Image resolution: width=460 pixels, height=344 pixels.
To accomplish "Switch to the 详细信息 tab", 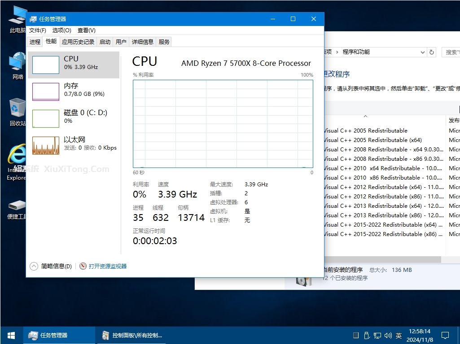I will 143,42.
